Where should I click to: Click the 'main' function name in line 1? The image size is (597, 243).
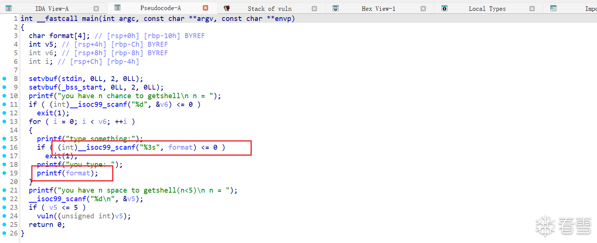(x=90, y=19)
